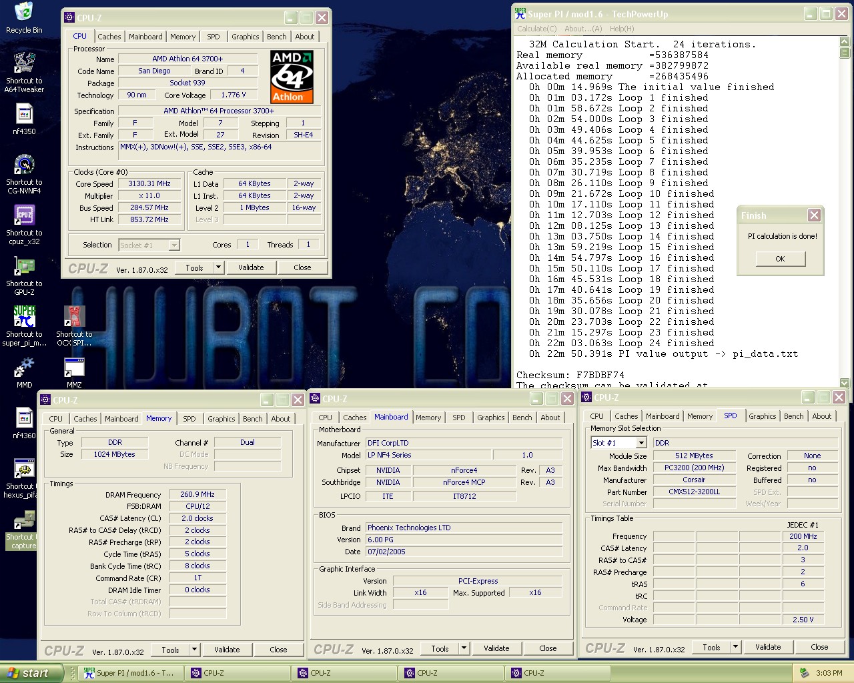Click the CPU-Z title icon in the Mainboard window
Image resolution: width=854 pixels, height=683 pixels.
315,398
